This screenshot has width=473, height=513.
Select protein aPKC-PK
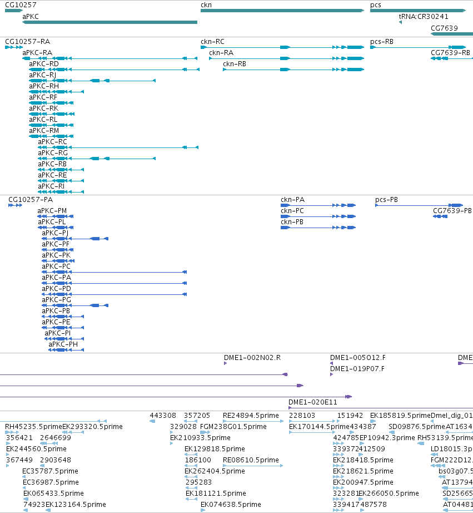pos(56,255)
